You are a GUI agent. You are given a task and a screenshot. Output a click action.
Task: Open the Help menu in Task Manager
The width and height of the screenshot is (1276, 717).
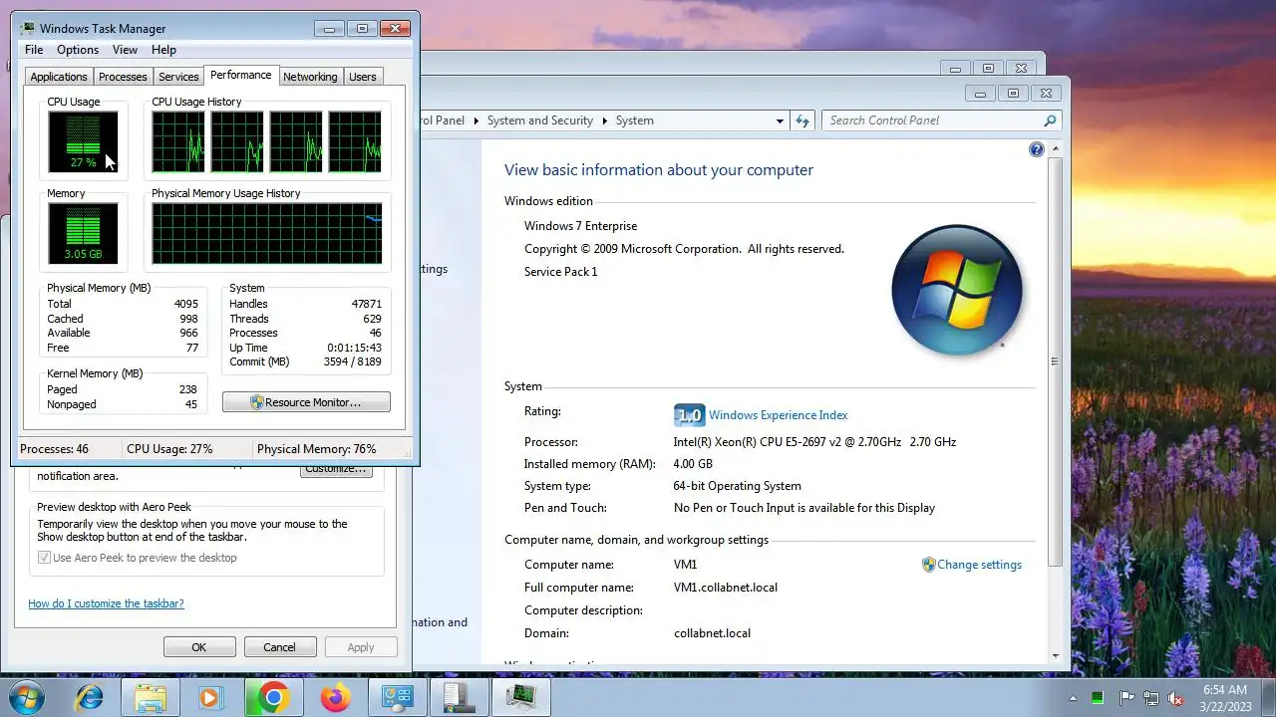[x=163, y=50]
